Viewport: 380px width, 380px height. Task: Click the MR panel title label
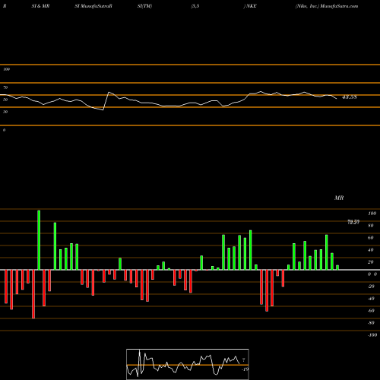pos(339,198)
